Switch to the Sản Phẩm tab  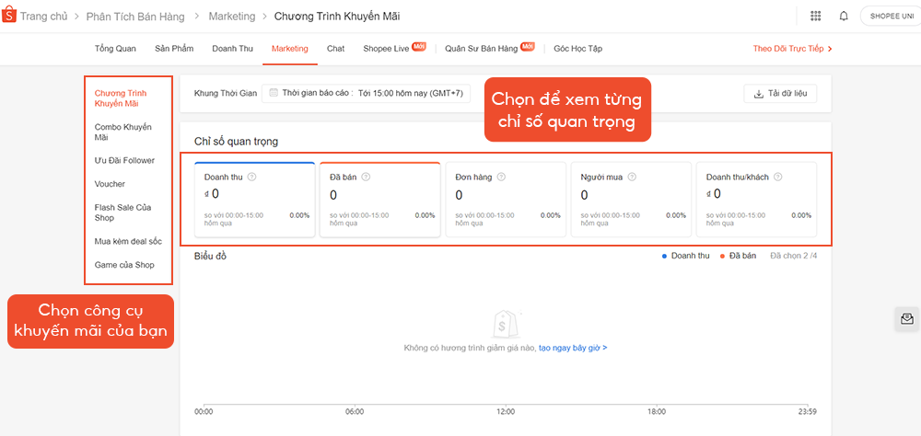(x=174, y=49)
